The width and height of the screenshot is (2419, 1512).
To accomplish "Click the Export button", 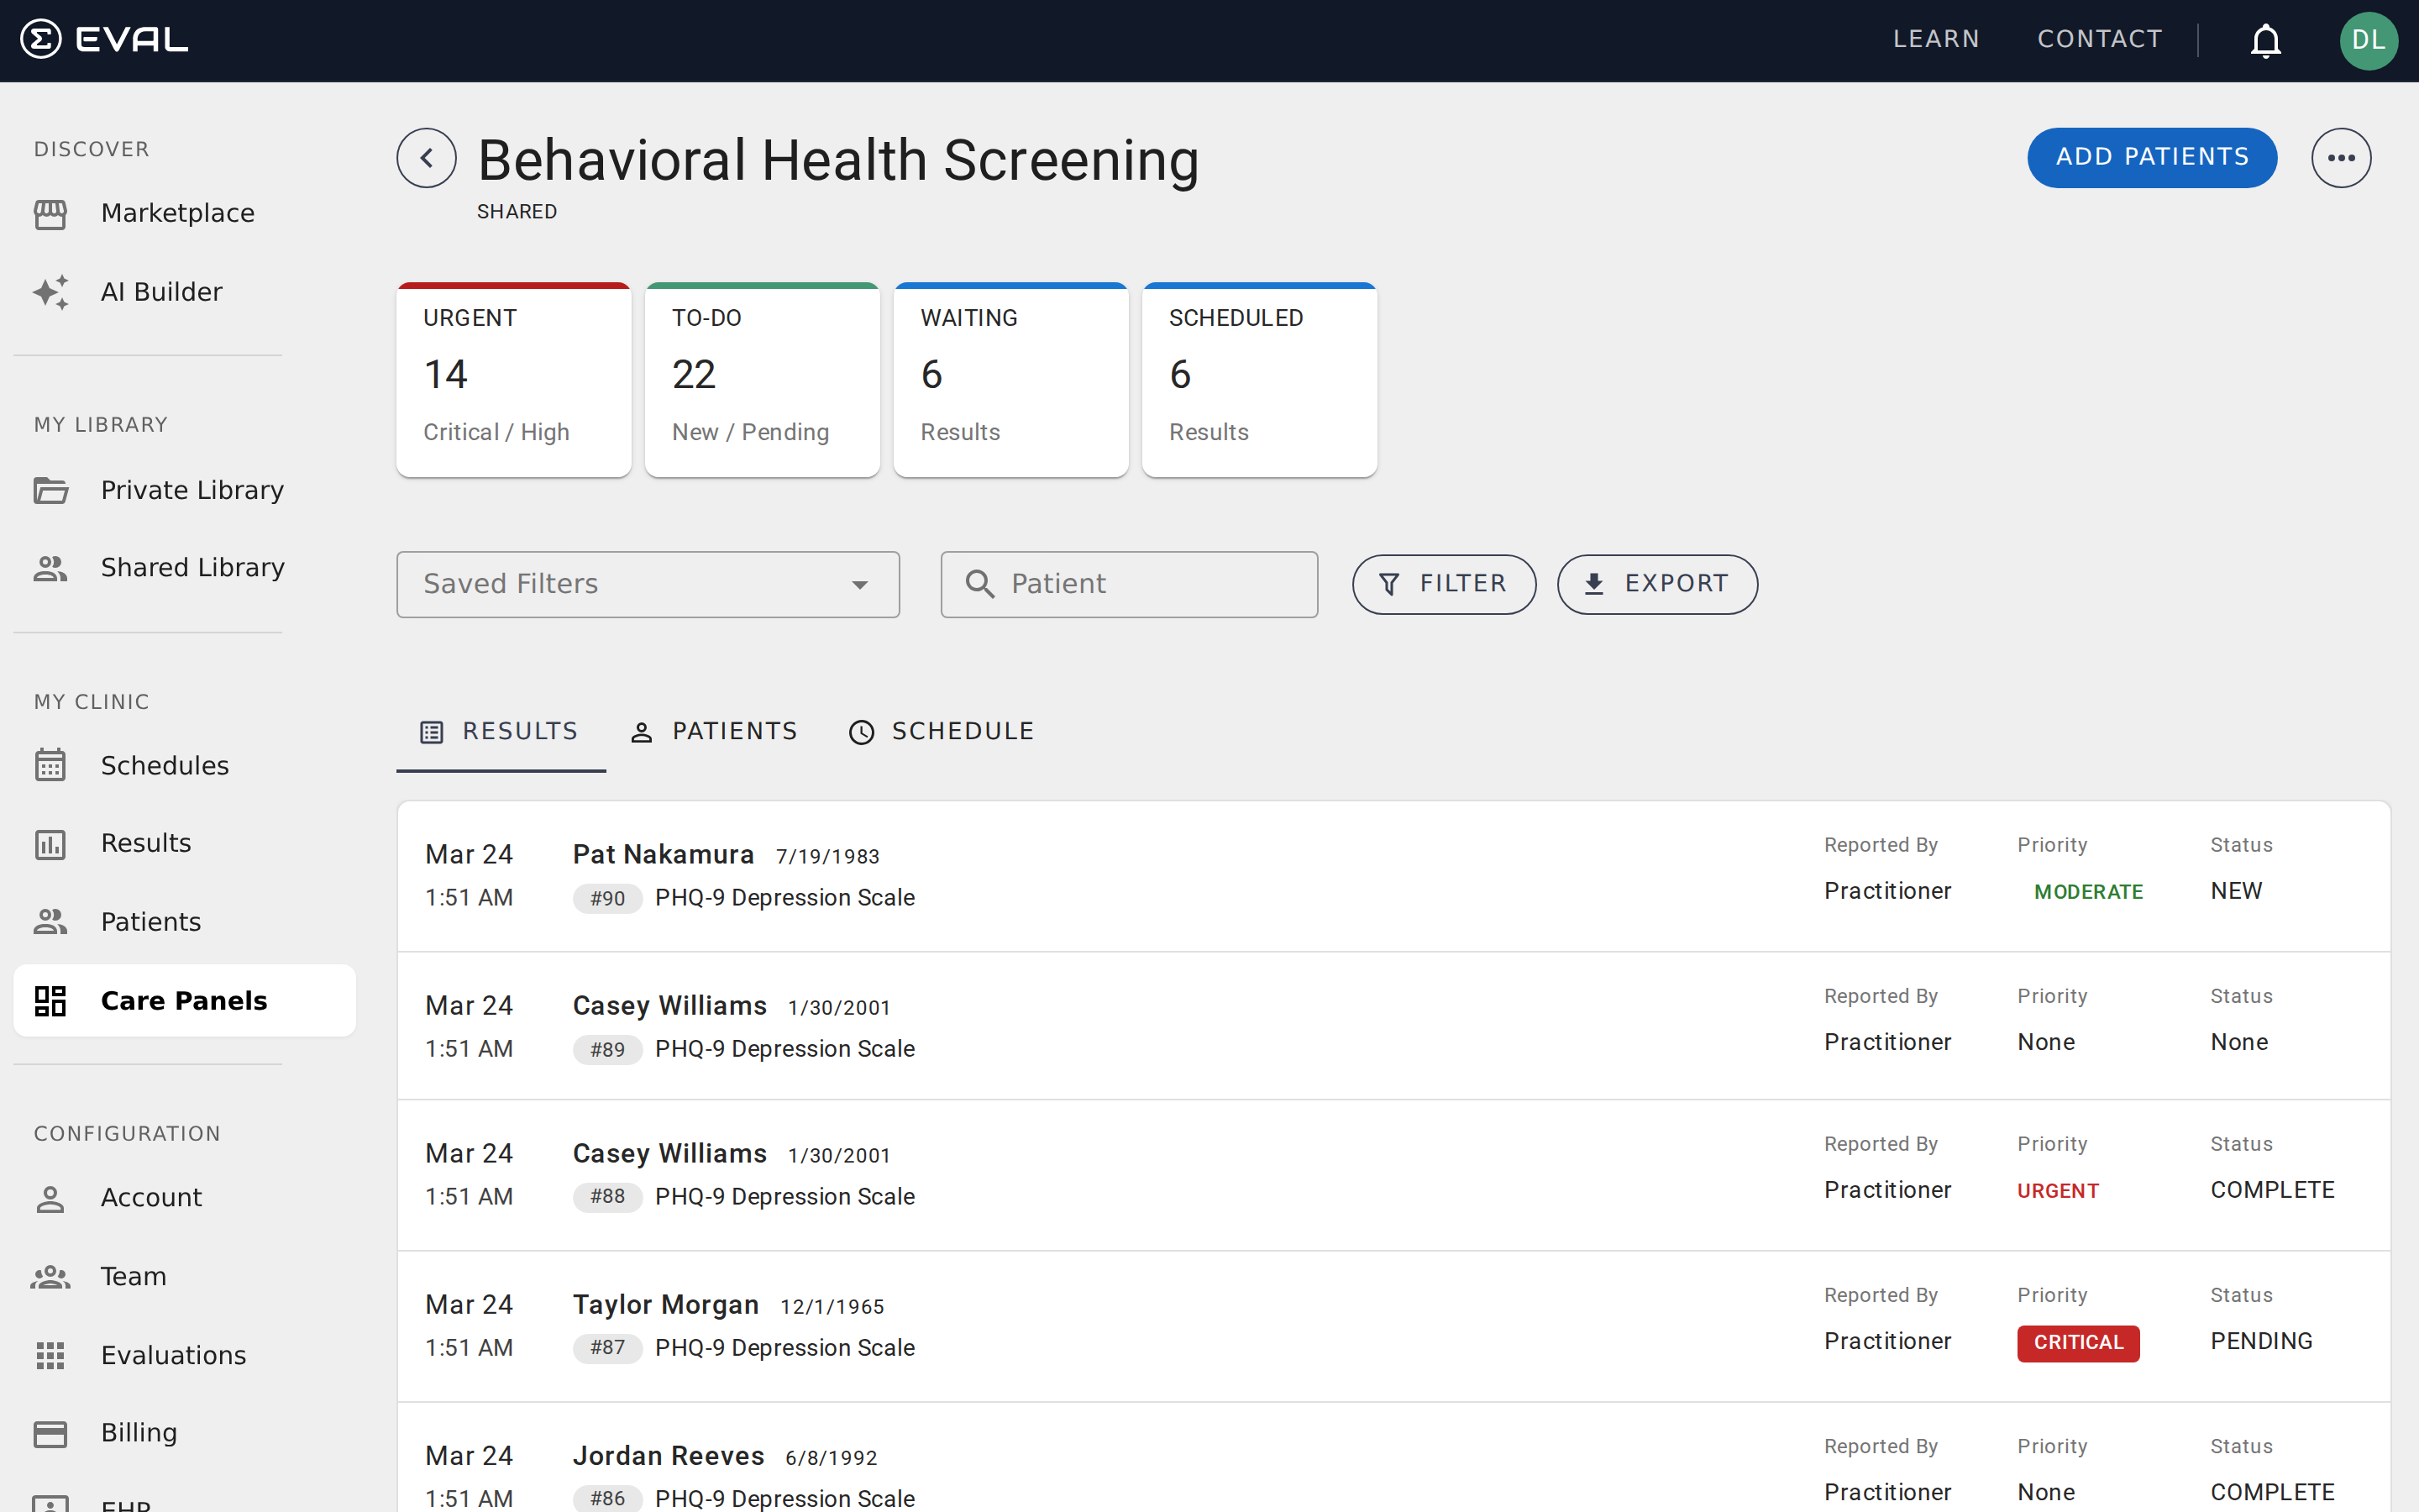I will pos(1656,584).
